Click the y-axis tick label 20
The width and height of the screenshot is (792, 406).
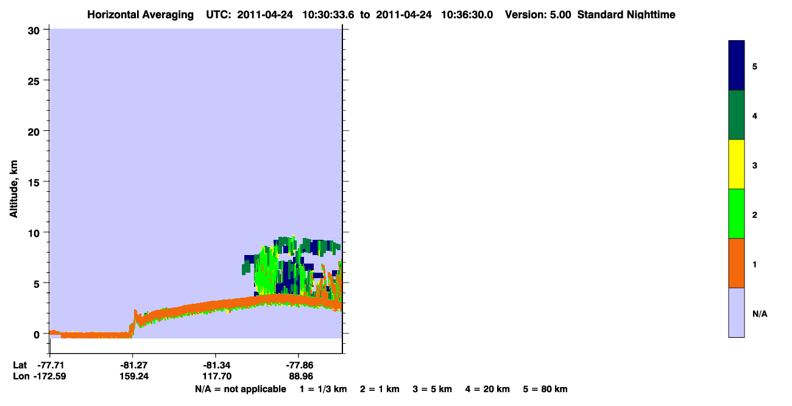(x=35, y=131)
